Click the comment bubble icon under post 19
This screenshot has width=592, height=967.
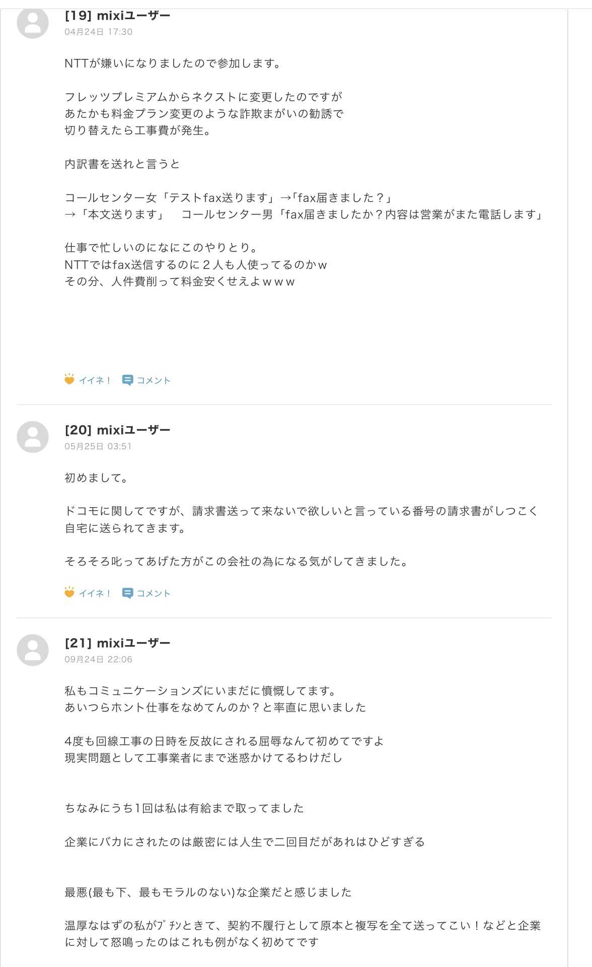click(x=127, y=380)
